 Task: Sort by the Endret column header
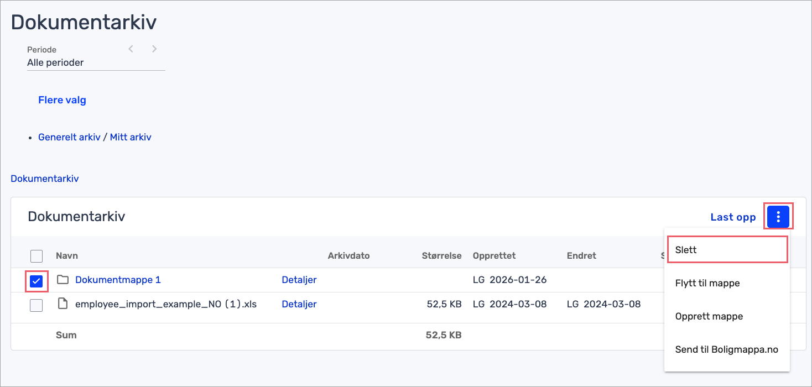coord(581,255)
